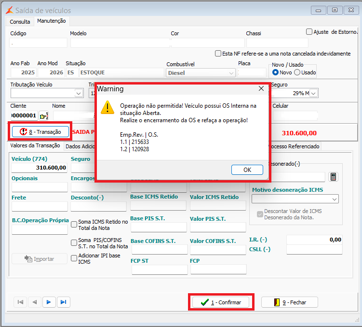Viewport: 362px width, 327px height.
Task: Click the Opcionais input field
Action: click(x=40, y=187)
